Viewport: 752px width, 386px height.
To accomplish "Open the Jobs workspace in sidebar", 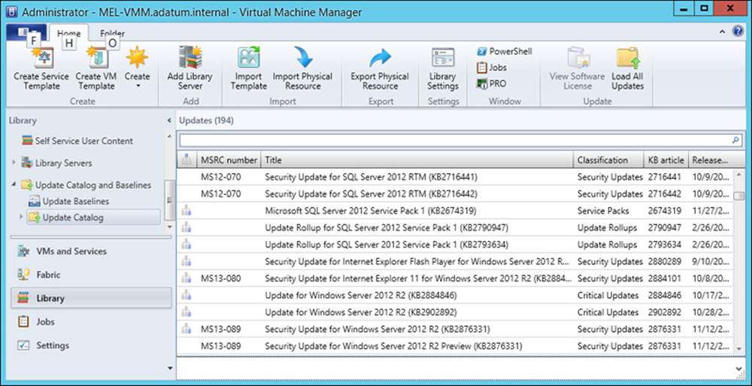I will 91,322.
